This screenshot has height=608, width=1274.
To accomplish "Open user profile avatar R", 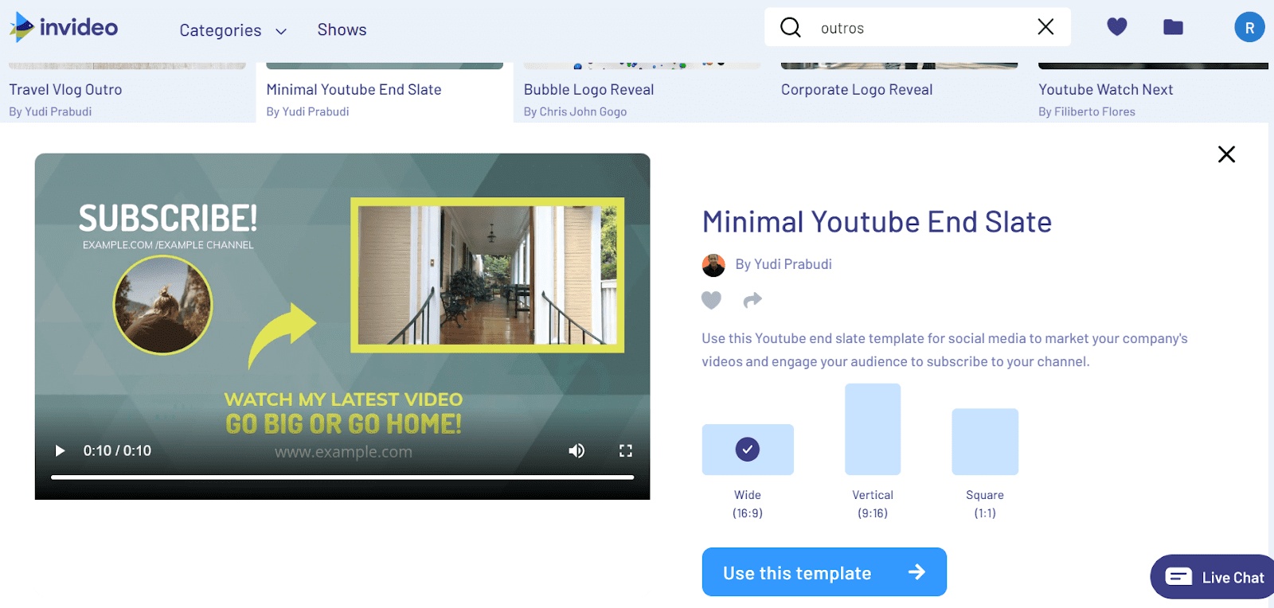I will coord(1249,28).
